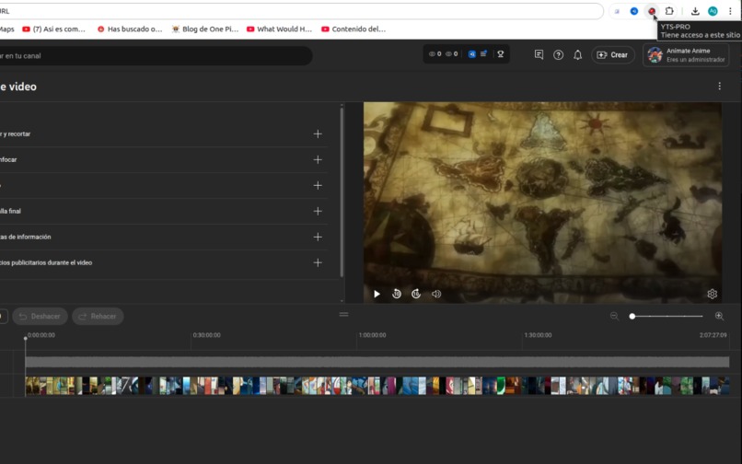Open the Animate Anime account switcher
The image size is (742, 464).
[x=686, y=55]
